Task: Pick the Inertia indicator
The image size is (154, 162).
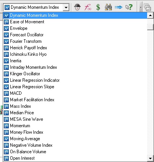Action: pyautogui.click(x=75, y=61)
